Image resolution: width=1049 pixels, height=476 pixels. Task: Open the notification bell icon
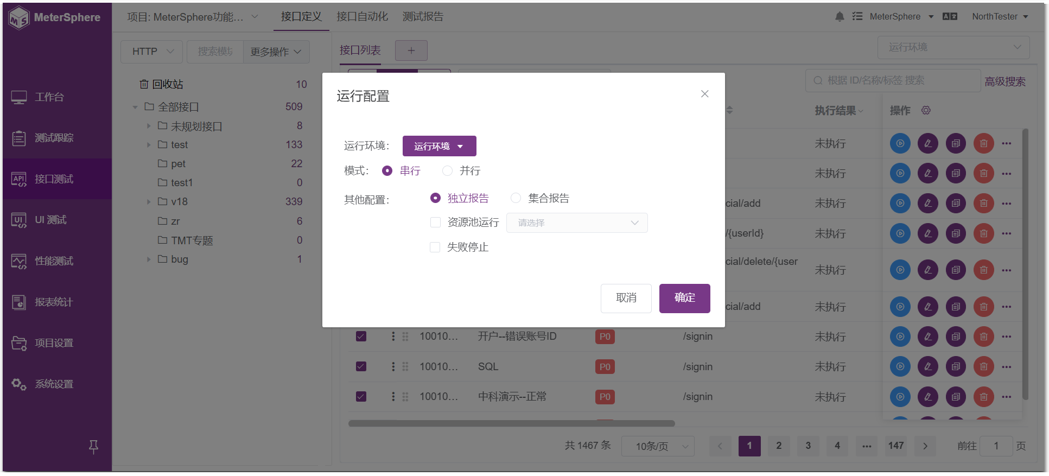[839, 17]
